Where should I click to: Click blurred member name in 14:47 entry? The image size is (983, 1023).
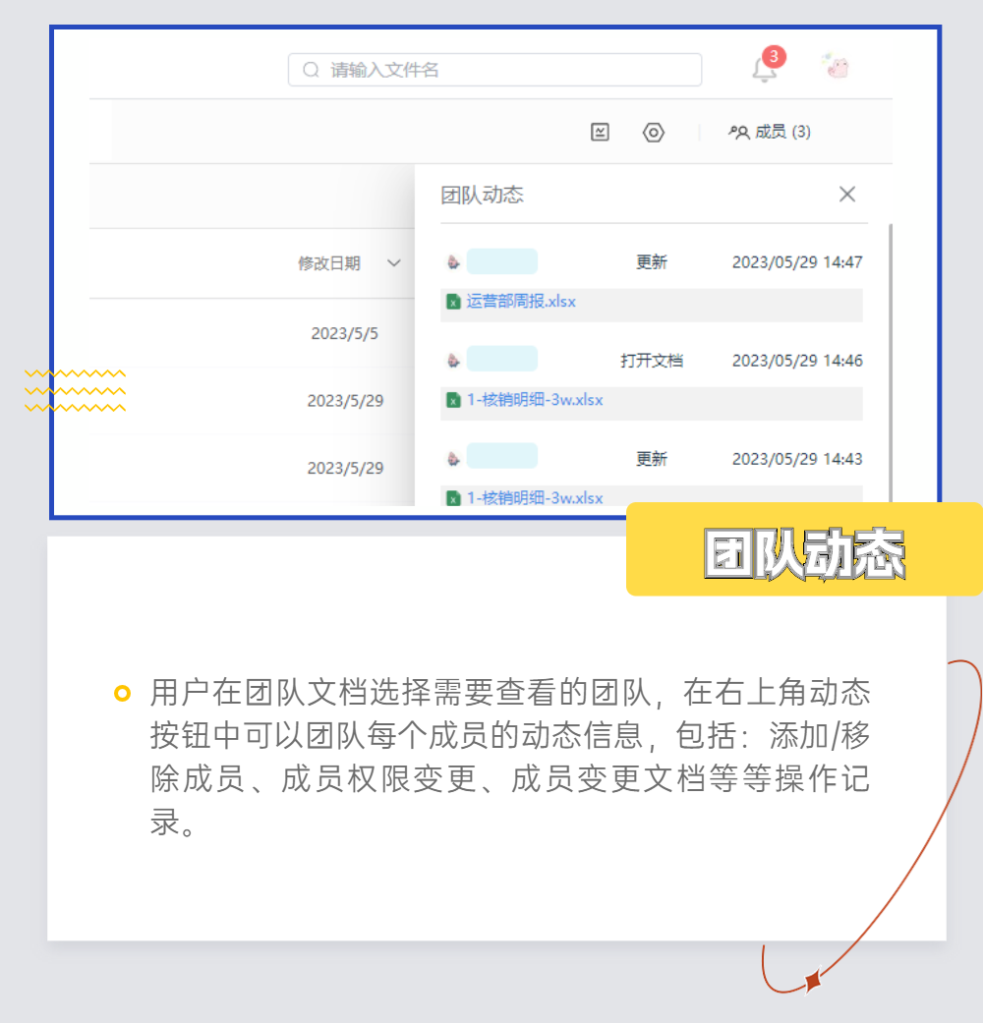(x=502, y=261)
